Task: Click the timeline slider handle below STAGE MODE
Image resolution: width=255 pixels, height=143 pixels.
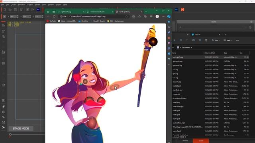Action: pyautogui.click(x=10, y=134)
